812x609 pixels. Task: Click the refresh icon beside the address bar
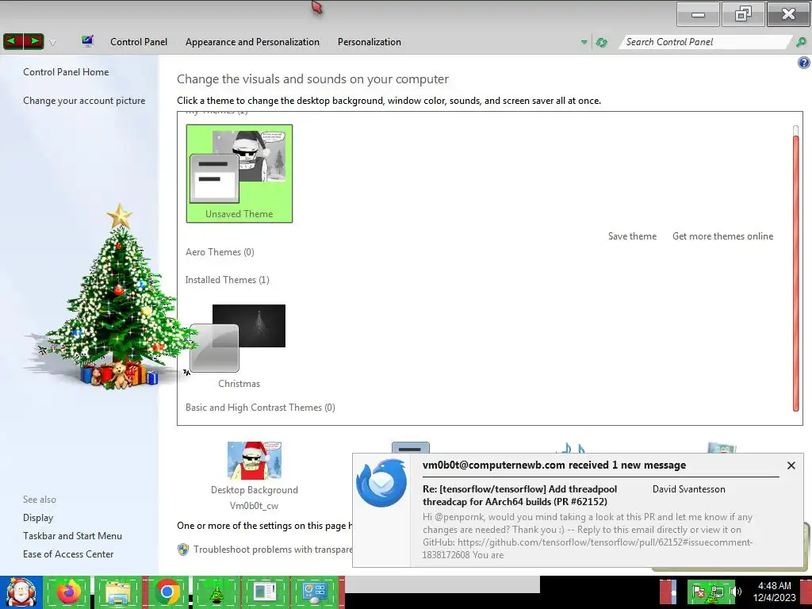pyautogui.click(x=601, y=43)
